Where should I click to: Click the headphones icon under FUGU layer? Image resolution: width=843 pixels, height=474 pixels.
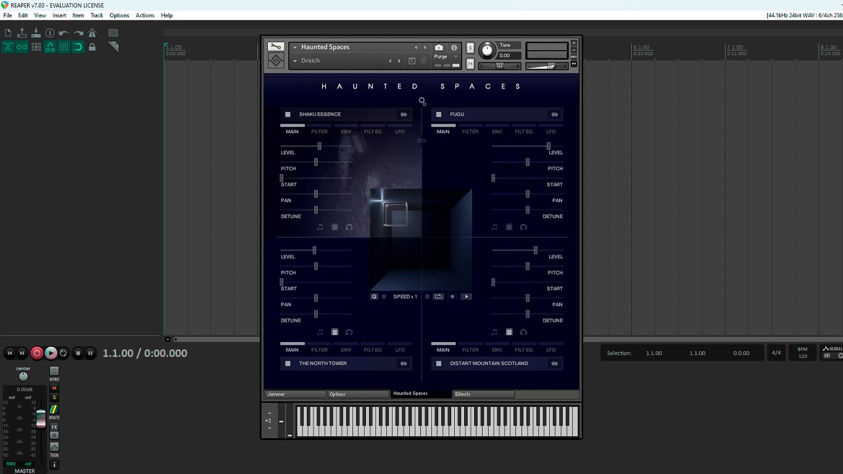tap(523, 227)
